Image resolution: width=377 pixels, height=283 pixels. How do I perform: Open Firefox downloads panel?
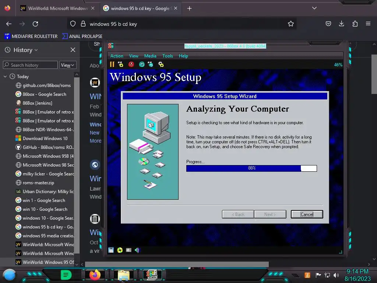(x=342, y=24)
